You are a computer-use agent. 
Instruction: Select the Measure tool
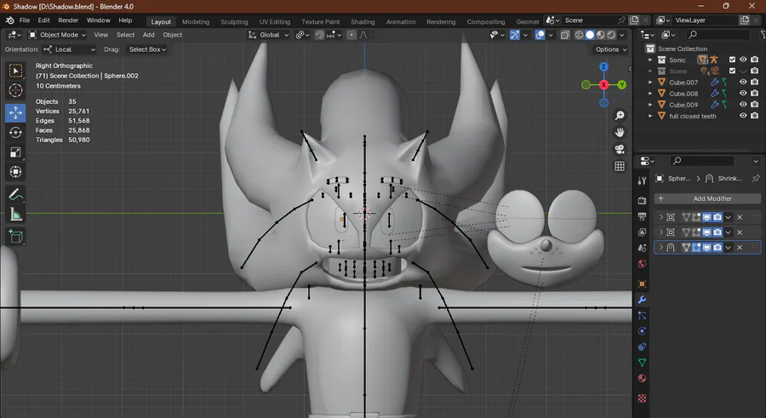tap(15, 215)
